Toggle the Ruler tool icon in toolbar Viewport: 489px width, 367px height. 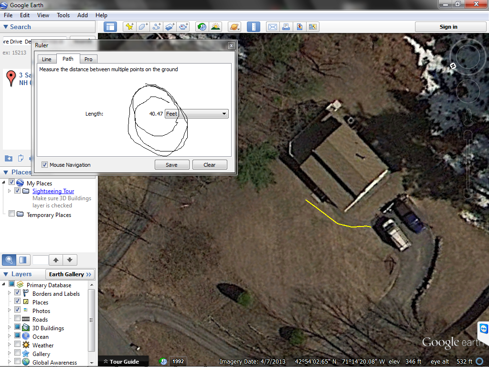[253, 27]
